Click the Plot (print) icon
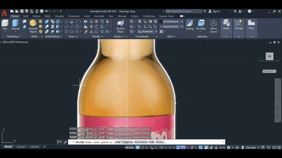Screen dimensions: 282x158 pos(41,11)
